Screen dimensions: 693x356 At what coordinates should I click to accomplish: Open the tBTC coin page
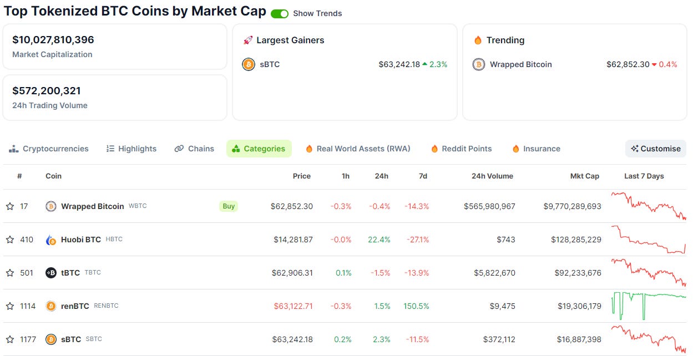click(70, 273)
